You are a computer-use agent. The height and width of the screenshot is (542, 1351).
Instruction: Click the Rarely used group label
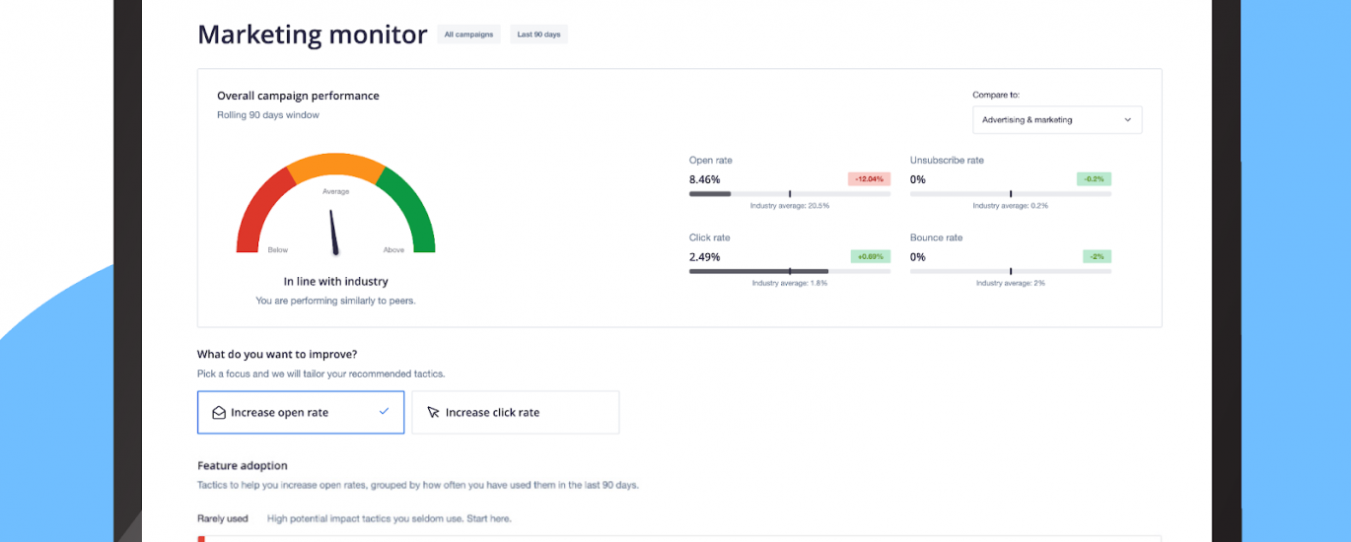pyautogui.click(x=223, y=518)
